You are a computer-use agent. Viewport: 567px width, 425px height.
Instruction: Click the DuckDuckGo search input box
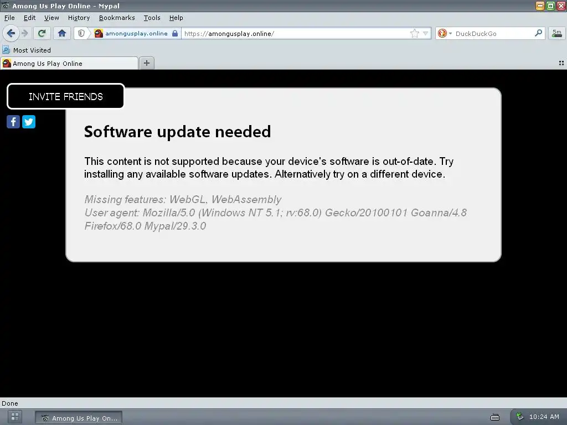coord(493,34)
